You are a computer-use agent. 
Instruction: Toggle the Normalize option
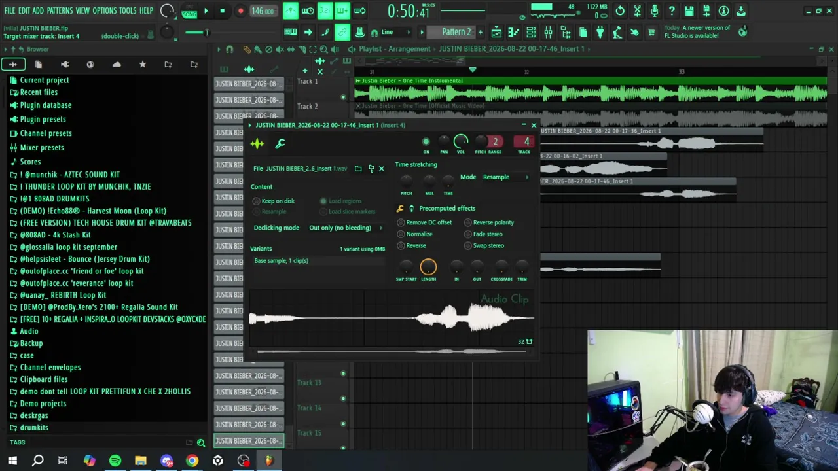[414, 234]
